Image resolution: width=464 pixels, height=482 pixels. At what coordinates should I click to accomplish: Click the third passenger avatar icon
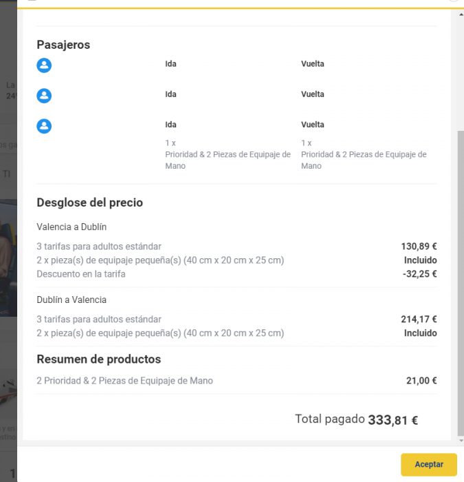click(44, 126)
